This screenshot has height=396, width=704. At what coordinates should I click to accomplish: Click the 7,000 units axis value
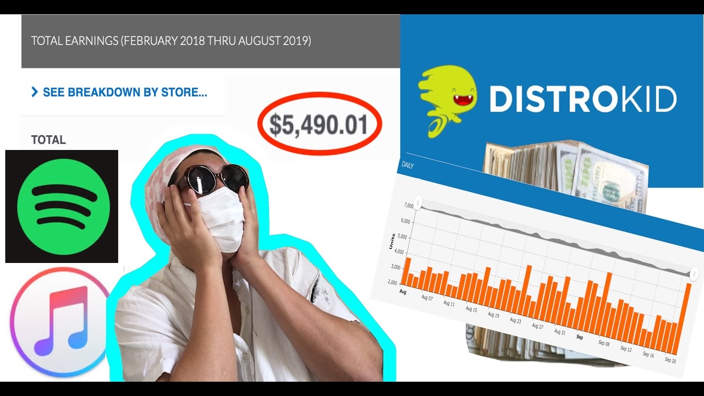(x=408, y=206)
